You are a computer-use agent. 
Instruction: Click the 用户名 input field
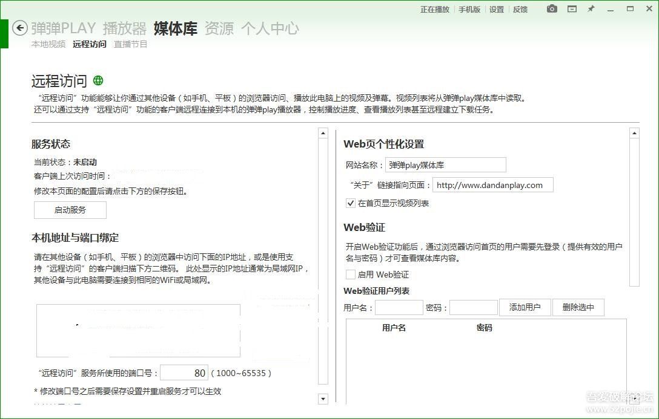pyautogui.click(x=399, y=307)
